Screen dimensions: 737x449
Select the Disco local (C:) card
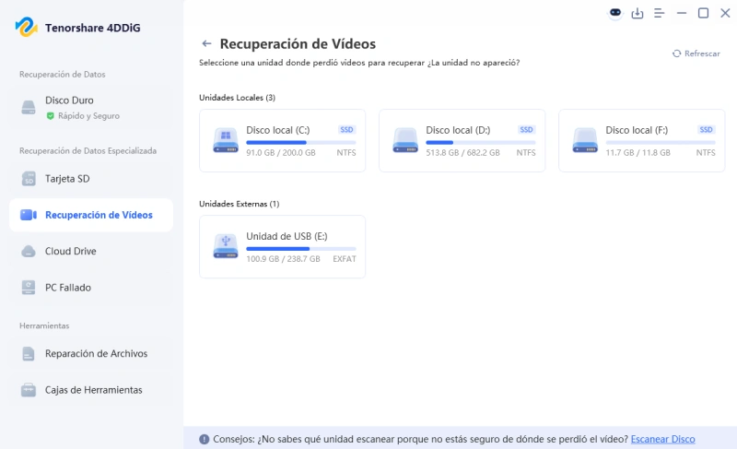(x=283, y=140)
